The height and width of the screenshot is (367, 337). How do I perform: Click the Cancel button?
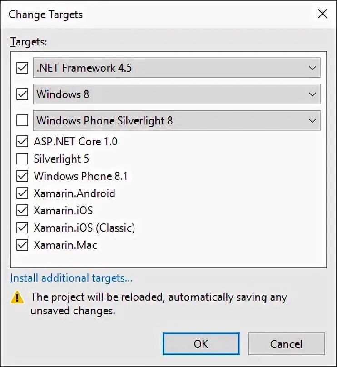[286, 344]
